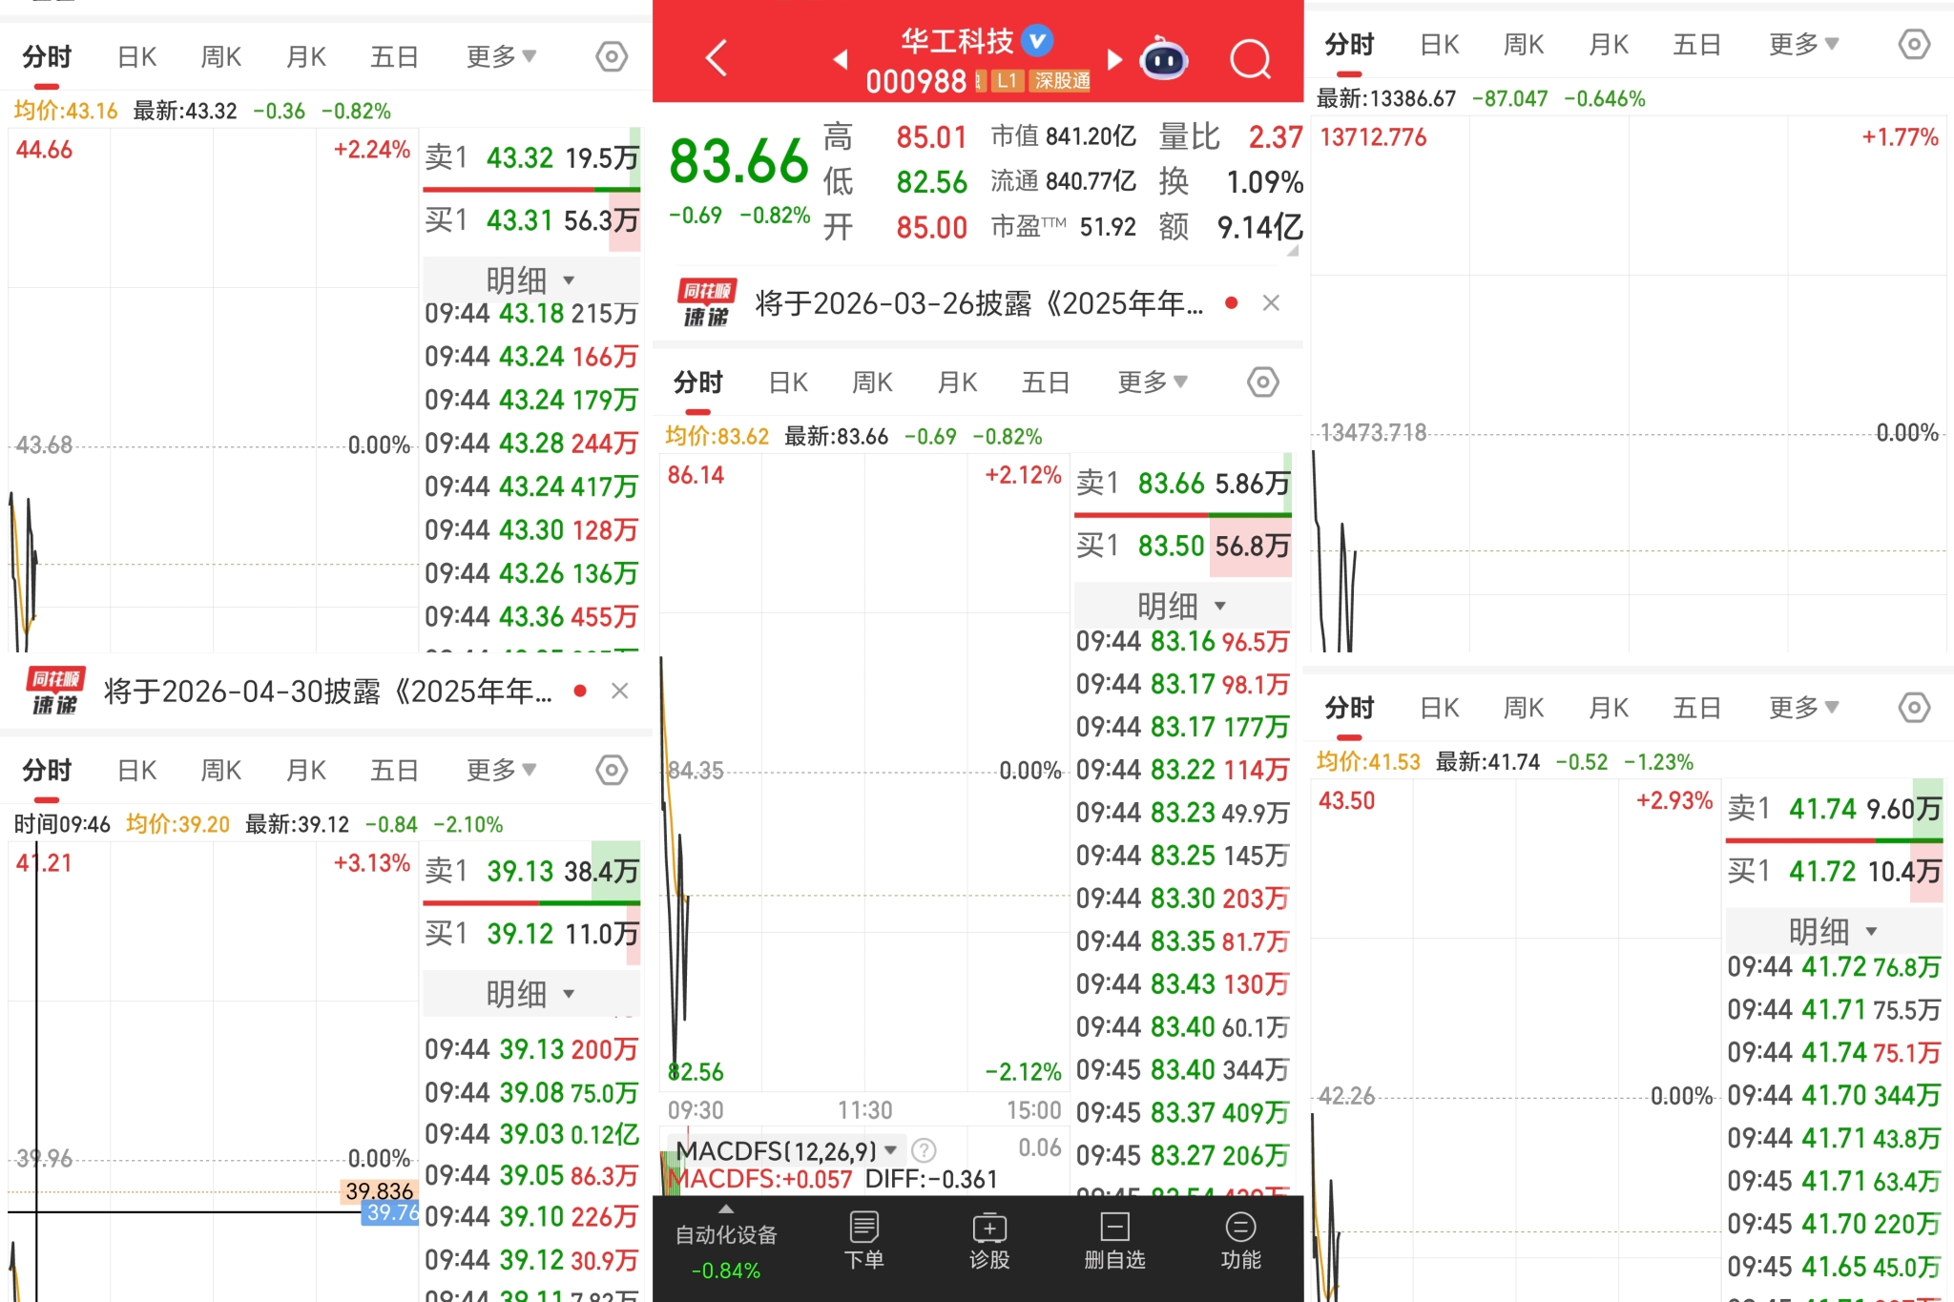This screenshot has height=1302, width=1954.
Task: Open the 诊股 diagnosis icon
Action: pos(988,1240)
